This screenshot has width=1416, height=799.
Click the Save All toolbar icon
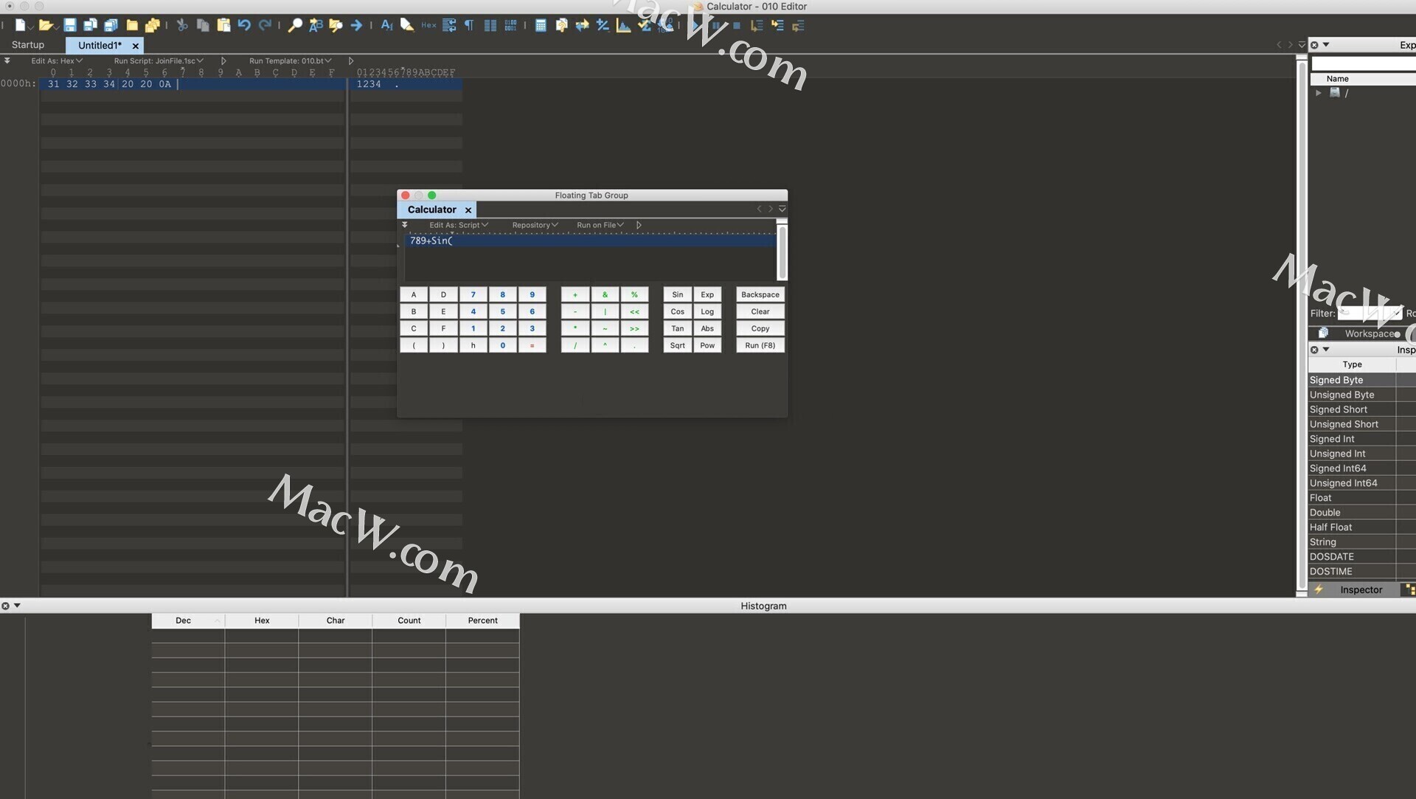pos(111,25)
